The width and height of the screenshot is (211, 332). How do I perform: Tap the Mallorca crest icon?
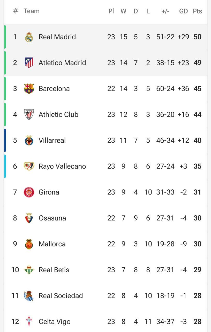29,244
